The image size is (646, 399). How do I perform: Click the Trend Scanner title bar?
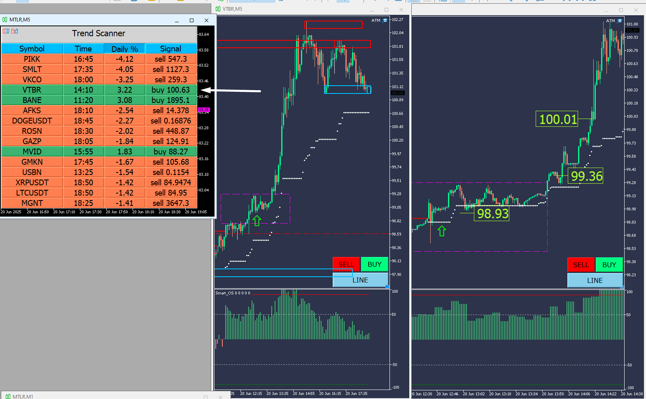tap(99, 34)
